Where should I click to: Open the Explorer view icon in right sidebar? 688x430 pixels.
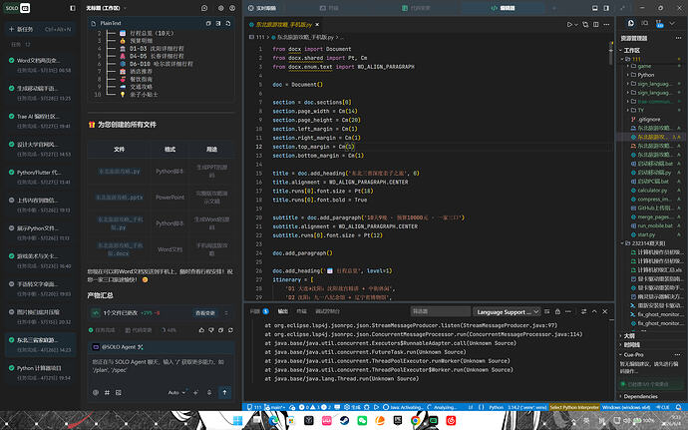point(631,23)
